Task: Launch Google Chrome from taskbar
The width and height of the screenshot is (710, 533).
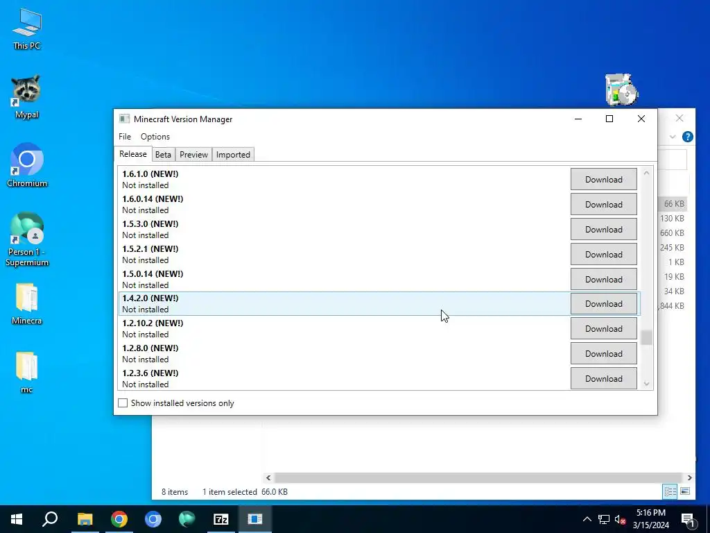Action: pyautogui.click(x=119, y=519)
